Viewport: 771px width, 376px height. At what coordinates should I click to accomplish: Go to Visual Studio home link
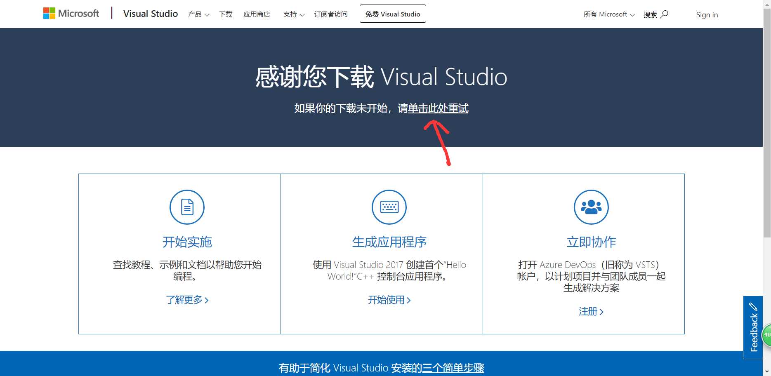click(x=151, y=14)
